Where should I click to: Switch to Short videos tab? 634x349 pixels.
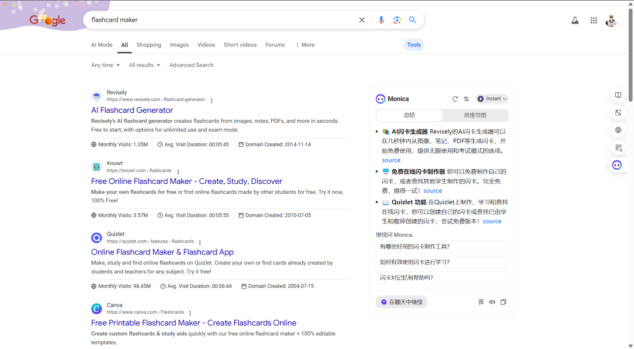(x=240, y=45)
